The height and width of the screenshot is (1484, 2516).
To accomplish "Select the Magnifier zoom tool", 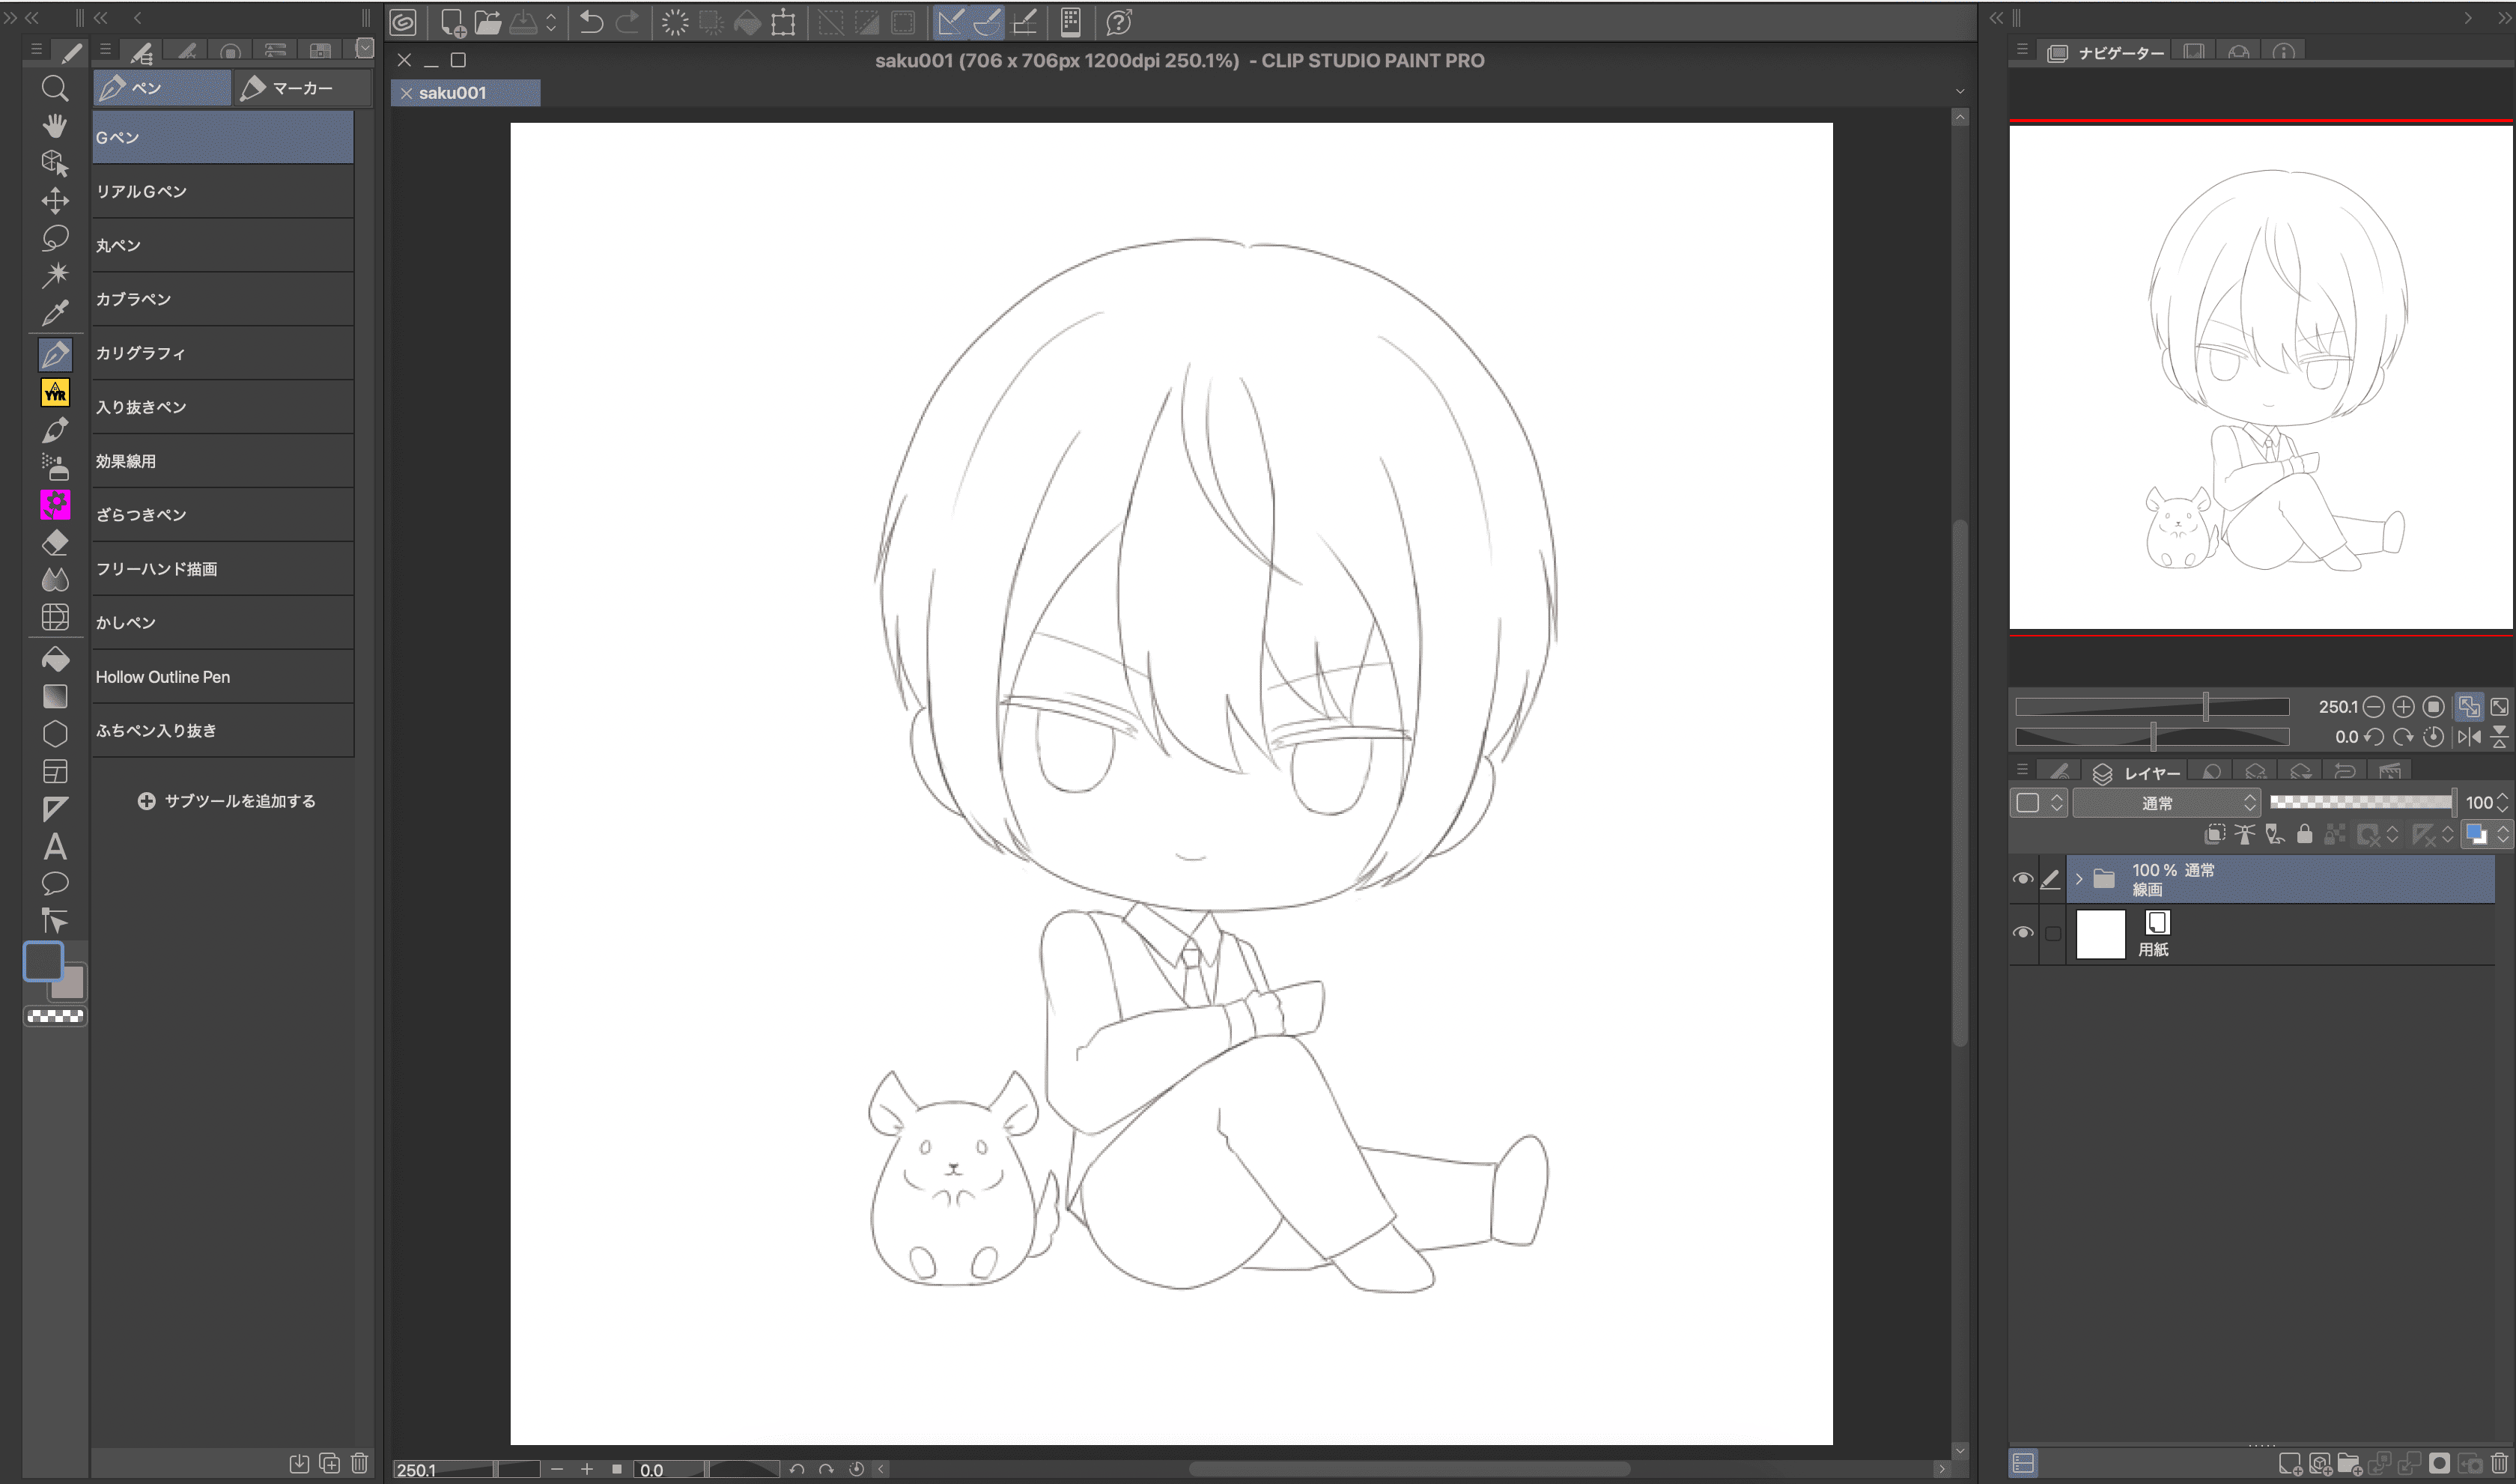I will tap(55, 89).
